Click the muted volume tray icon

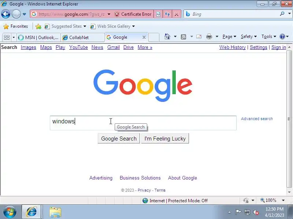coord(256,212)
